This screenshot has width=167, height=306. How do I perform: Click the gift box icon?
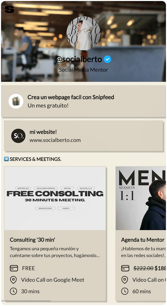pyautogui.click(x=16, y=101)
